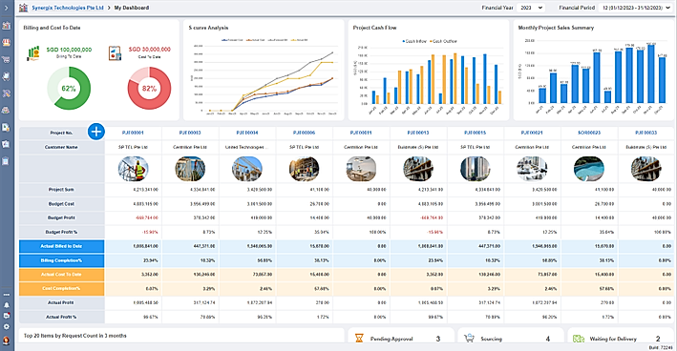
Task: Click the green 62% billing donut chart
Action: [69, 89]
